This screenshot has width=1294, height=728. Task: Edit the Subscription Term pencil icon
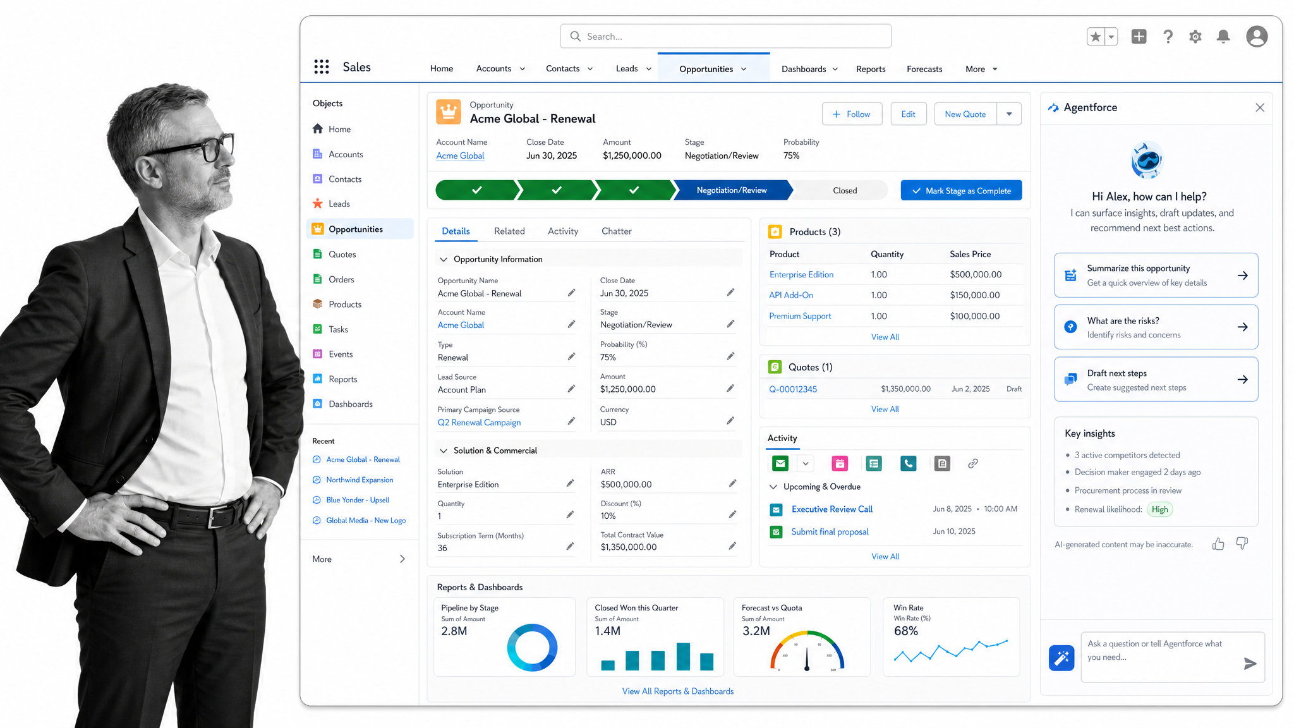tap(570, 546)
